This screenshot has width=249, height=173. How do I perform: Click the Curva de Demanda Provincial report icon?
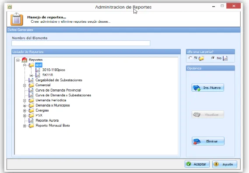point(31,90)
